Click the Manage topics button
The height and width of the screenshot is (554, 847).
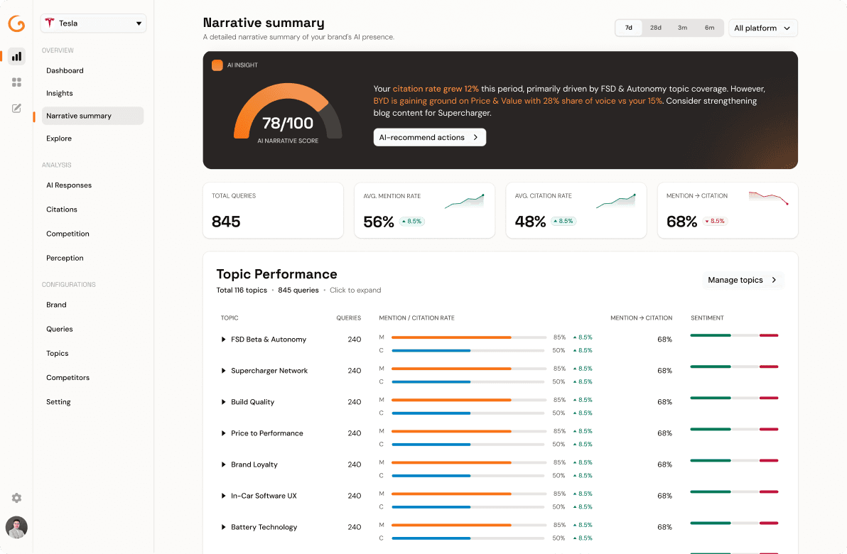(742, 280)
